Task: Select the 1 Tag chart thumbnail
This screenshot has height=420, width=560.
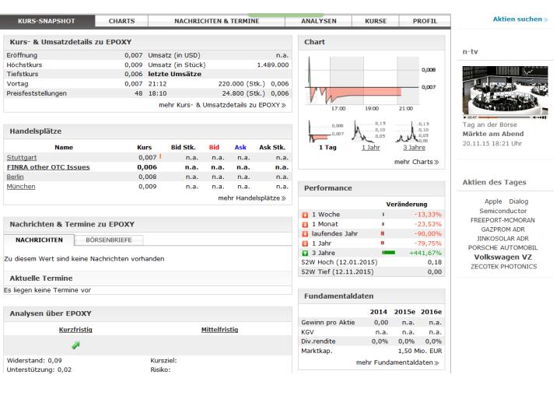Action: pyautogui.click(x=327, y=131)
